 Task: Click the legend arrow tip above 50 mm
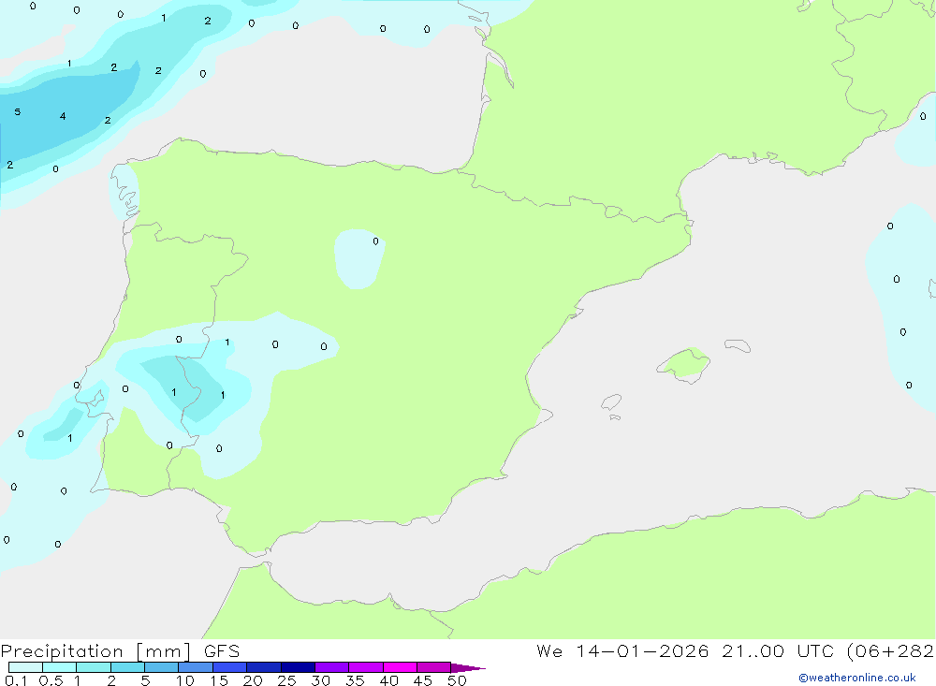click(x=468, y=668)
